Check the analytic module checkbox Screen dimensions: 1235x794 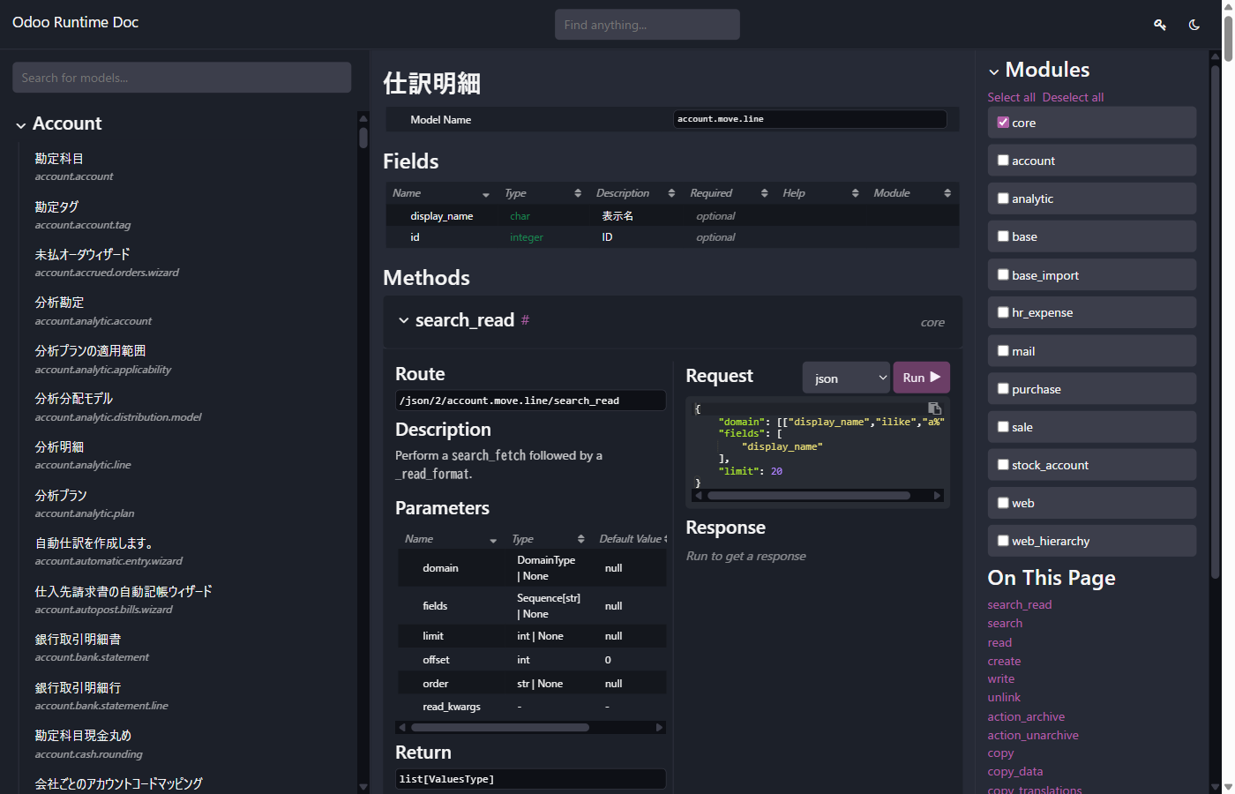click(1003, 198)
